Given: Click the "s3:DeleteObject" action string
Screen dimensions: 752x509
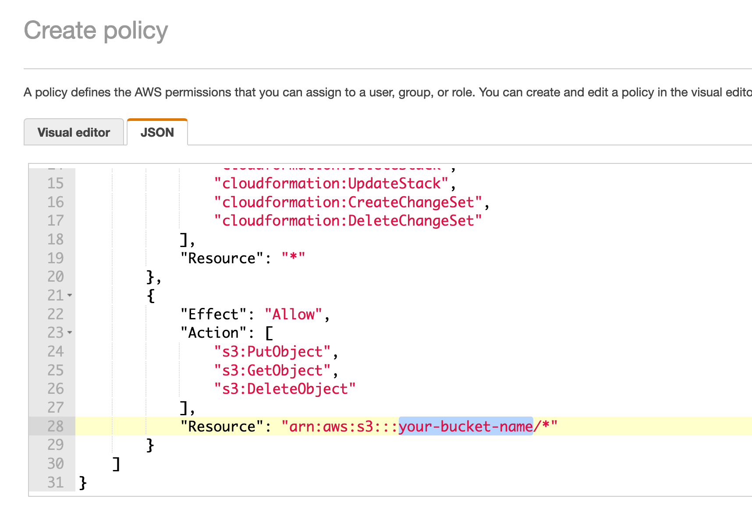Looking at the screenshot, I should point(284,389).
